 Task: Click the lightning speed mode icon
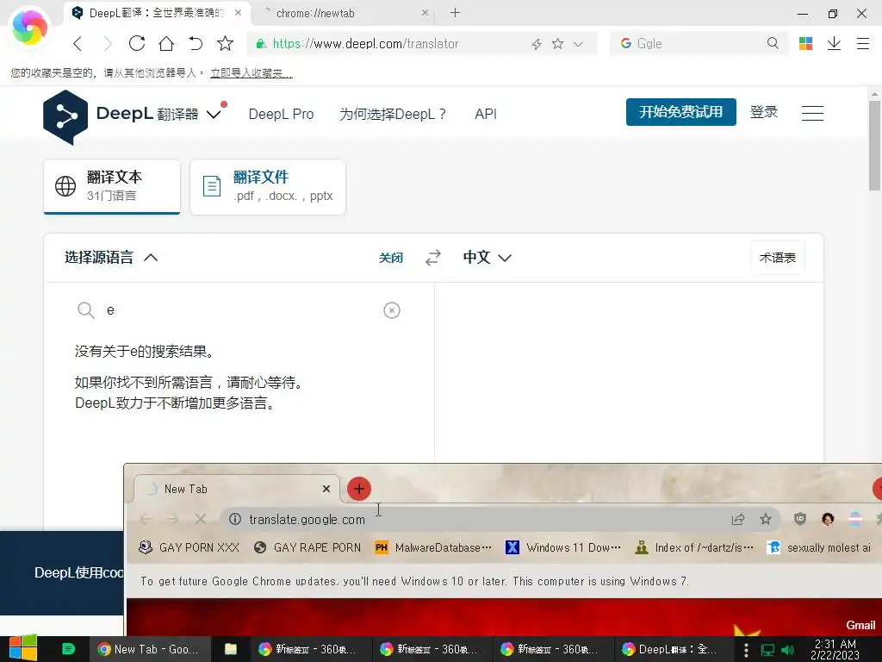[x=536, y=44]
